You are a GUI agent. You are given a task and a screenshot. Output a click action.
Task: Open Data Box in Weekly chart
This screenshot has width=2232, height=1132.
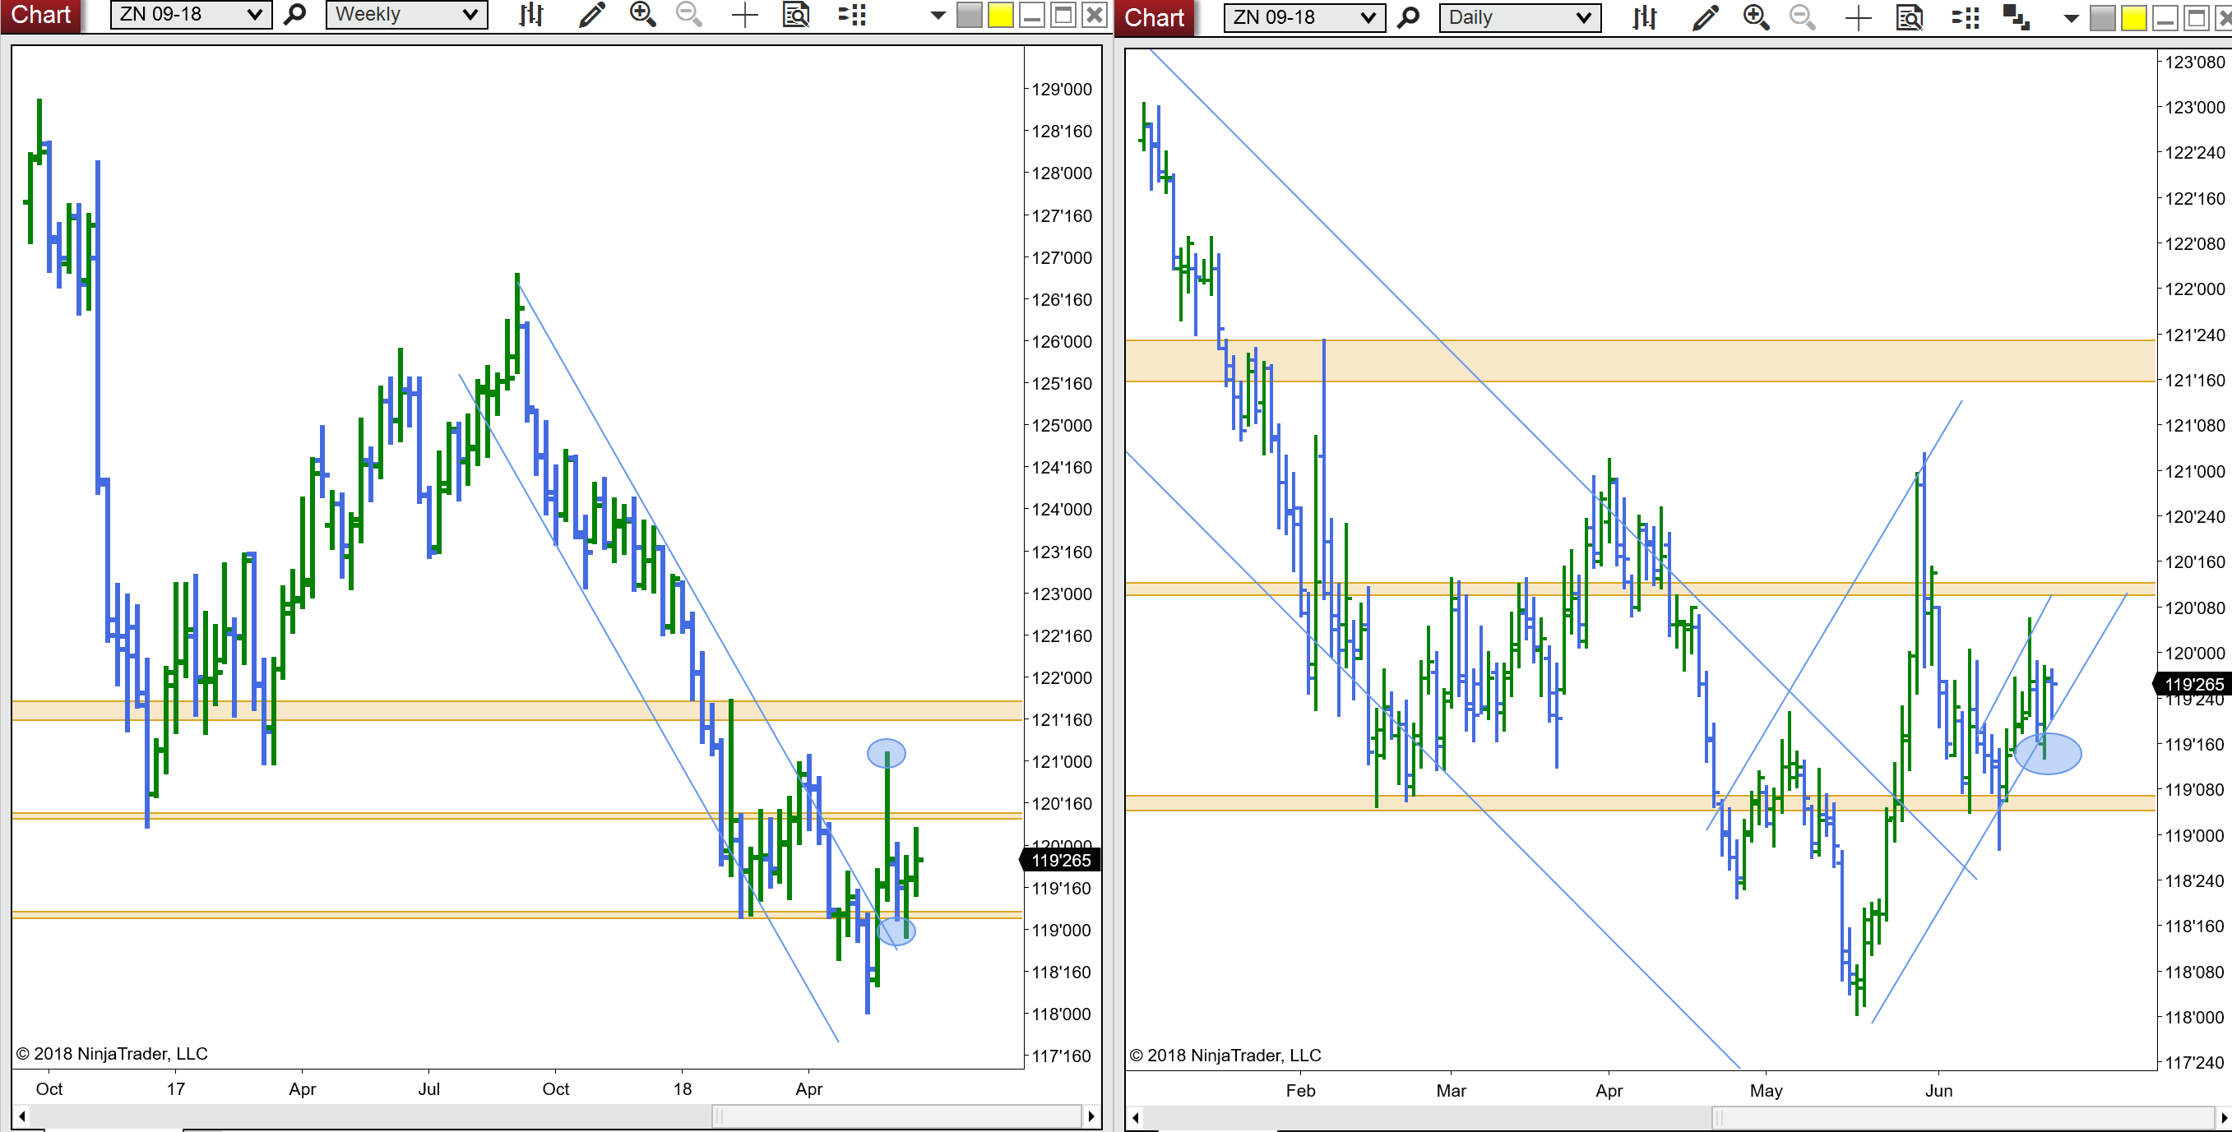tap(795, 15)
